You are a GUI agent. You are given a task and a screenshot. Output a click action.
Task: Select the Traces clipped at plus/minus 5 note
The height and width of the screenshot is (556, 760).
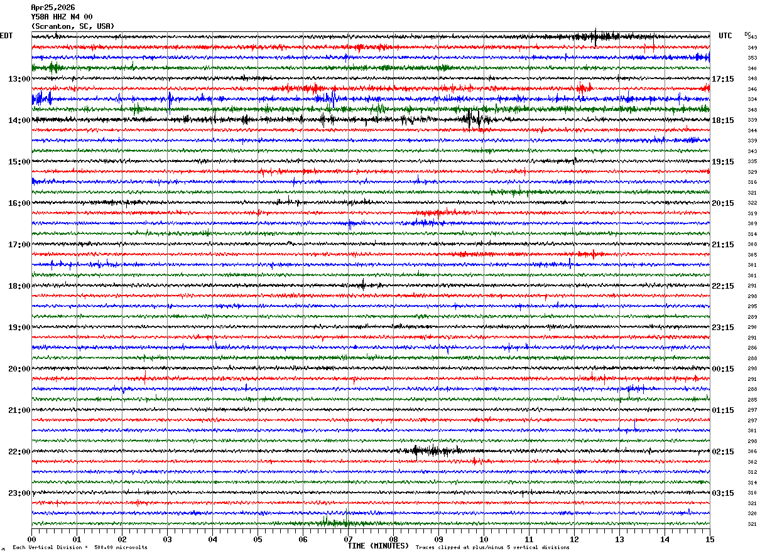pyautogui.click(x=492, y=547)
